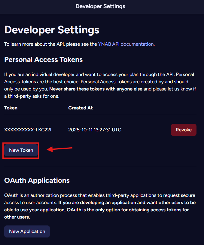This screenshot has height=245, width=204.
Task: Create a New Token
Action: pos(21,150)
